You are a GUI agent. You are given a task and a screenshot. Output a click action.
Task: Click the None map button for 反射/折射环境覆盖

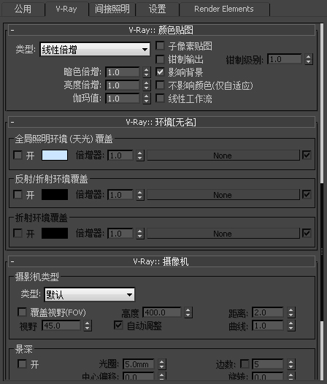click(223, 195)
